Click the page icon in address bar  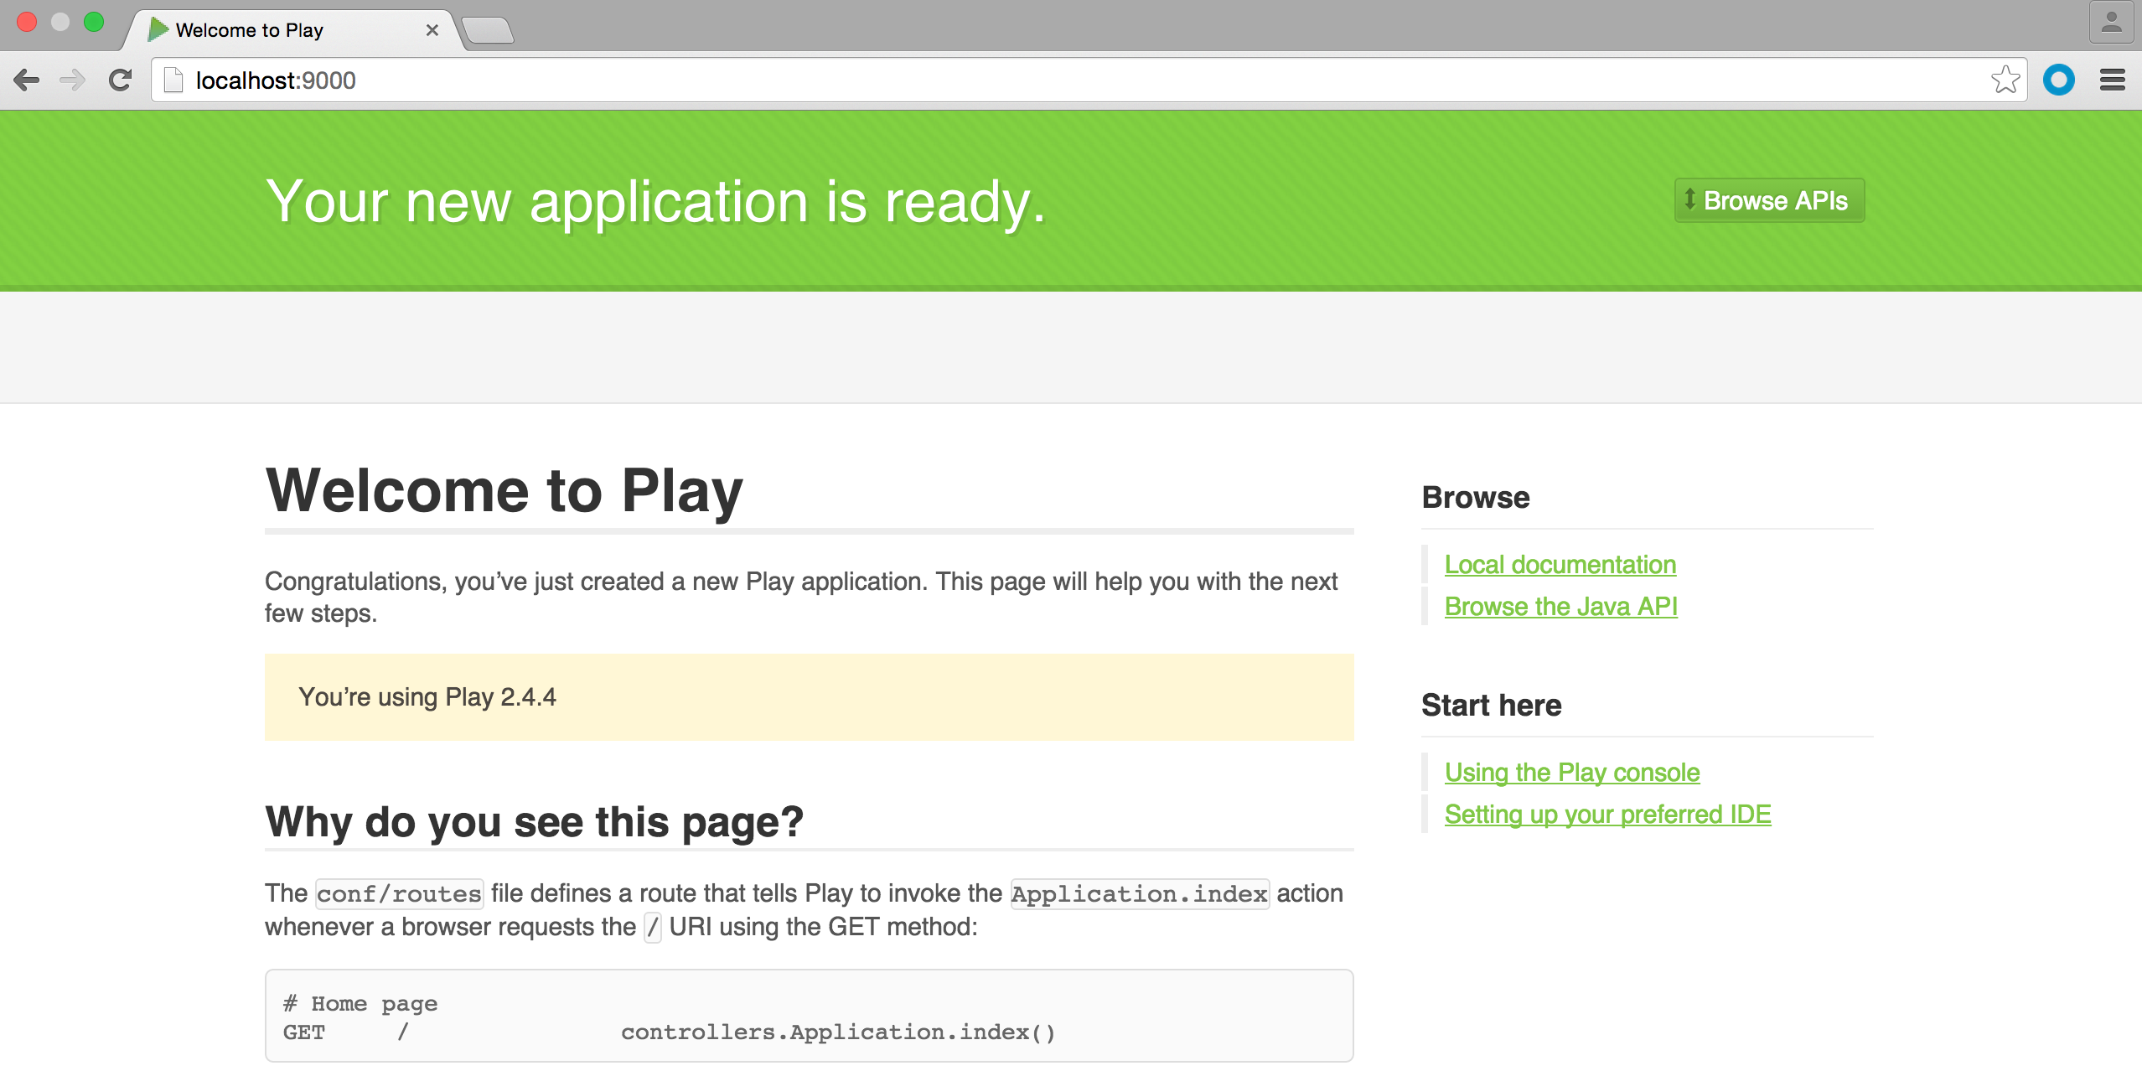[173, 80]
